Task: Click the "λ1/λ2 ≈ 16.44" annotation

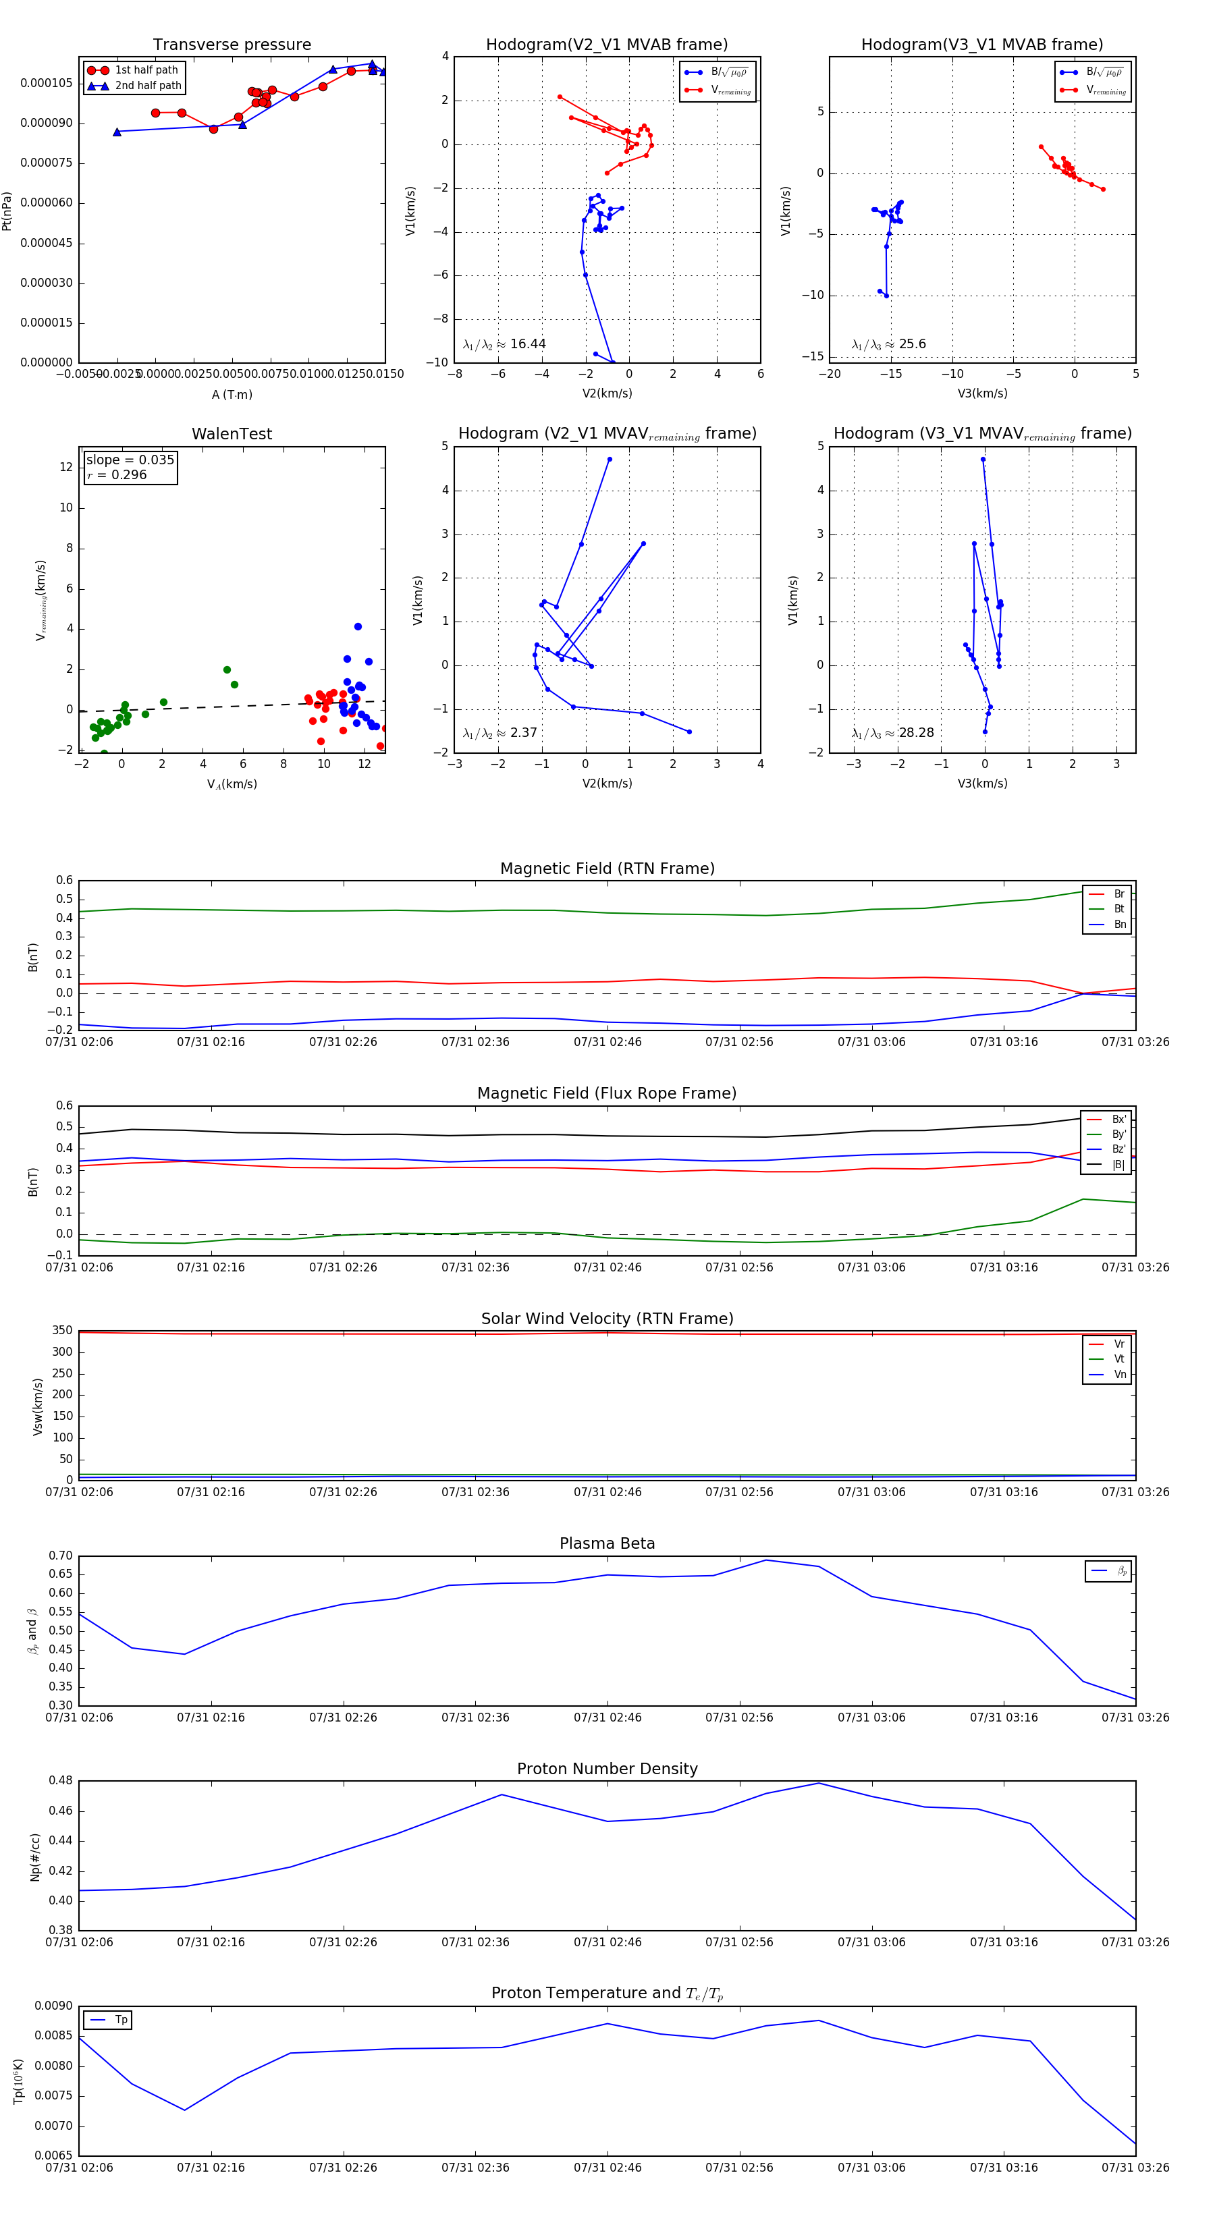Action: 504,344
